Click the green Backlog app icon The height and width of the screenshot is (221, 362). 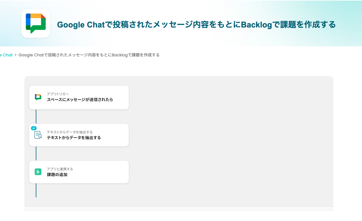tap(38, 172)
